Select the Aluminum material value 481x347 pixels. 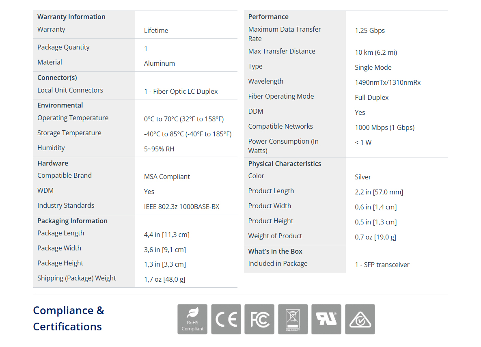[x=159, y=63]
